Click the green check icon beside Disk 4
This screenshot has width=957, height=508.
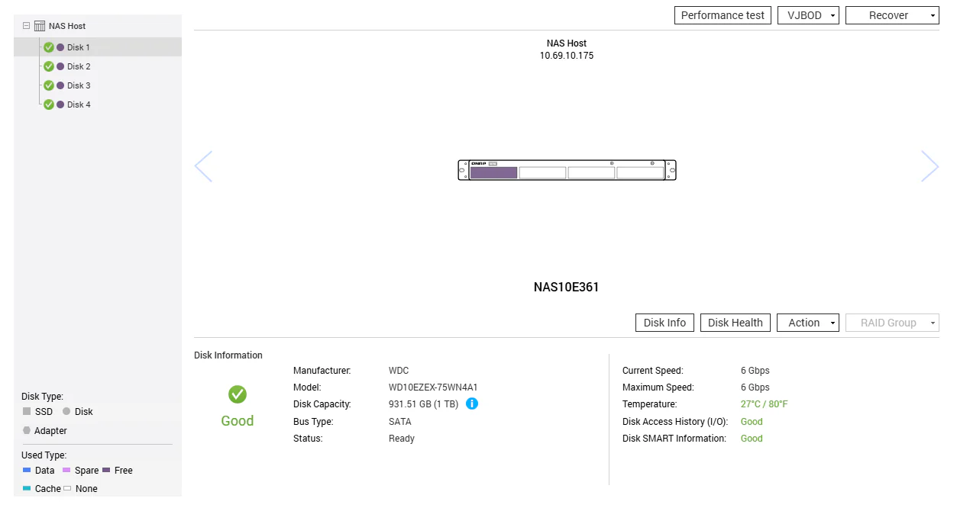coord(49,104)
